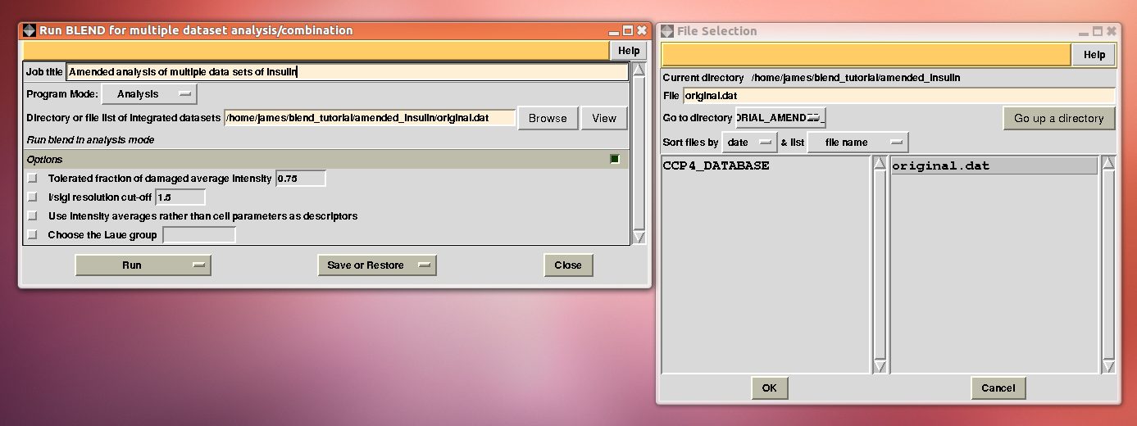Screen dimensions: 1137x426
Task: Tick the I/sigI resolution cut-off checkbox
Action: pos(33,197)
